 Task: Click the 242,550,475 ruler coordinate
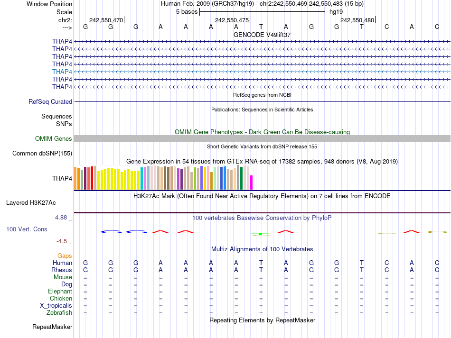point(232,20)
